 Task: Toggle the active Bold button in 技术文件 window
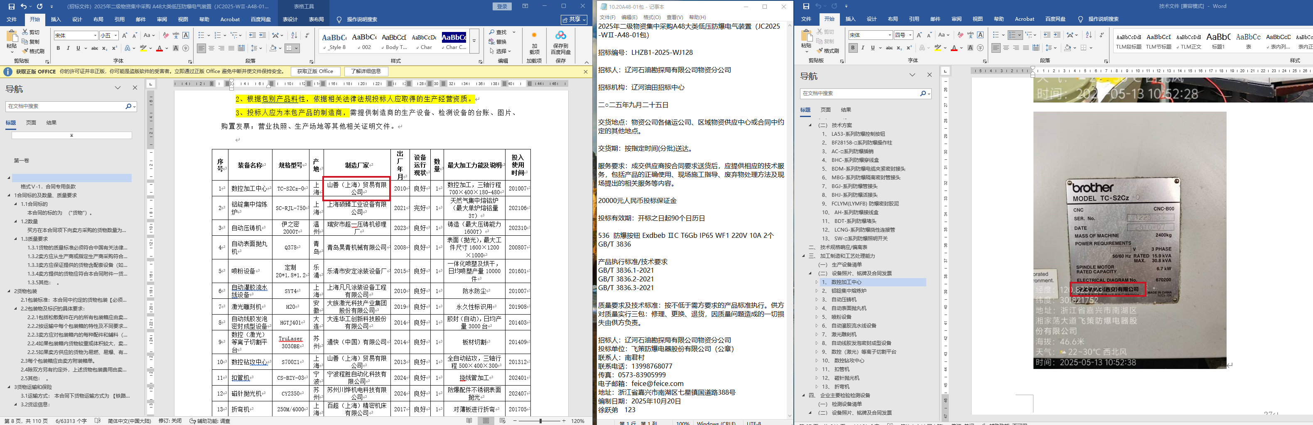click(x=853, y=48)
